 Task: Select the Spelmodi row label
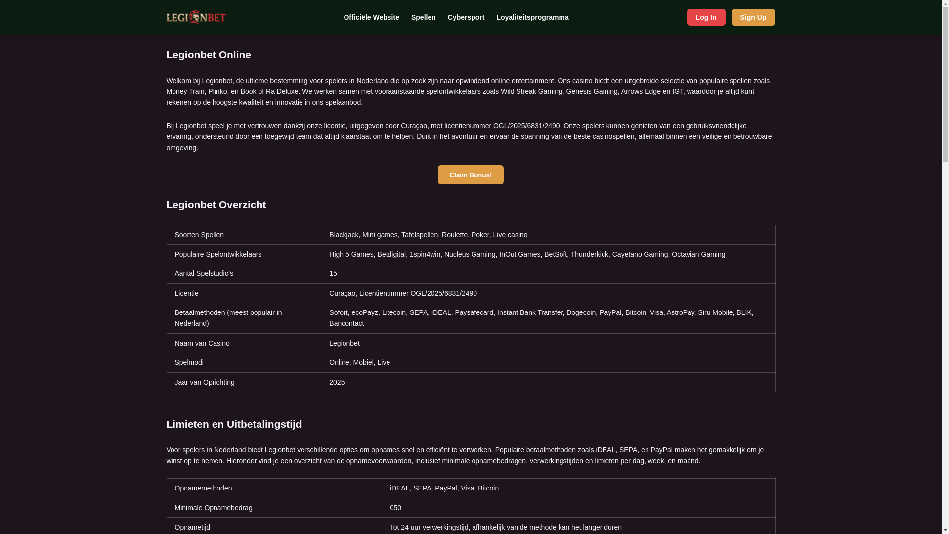tap(244, 362)
